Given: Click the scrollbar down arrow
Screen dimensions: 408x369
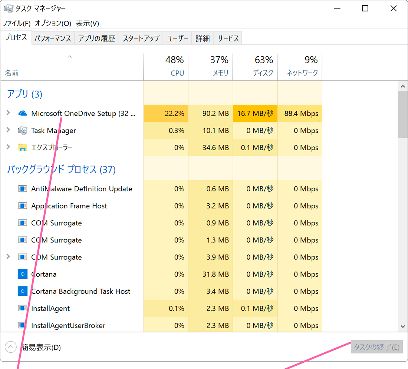Looking at the screenshot, I should point(403,326).
